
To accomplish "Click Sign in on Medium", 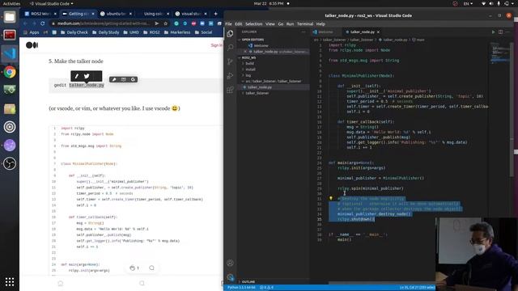I will (x=216, y=45).
